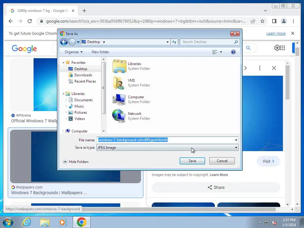
Task: Click the Visit button in image preview
Action: [268, 161]
